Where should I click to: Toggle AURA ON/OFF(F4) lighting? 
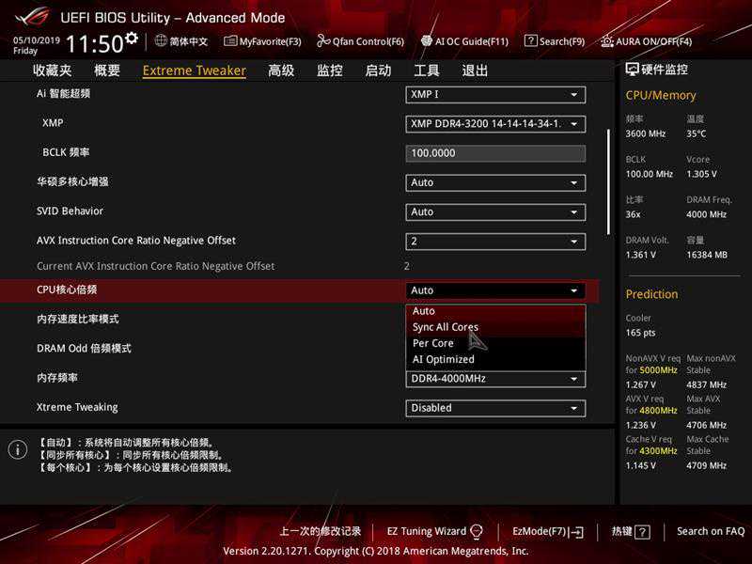607,41
